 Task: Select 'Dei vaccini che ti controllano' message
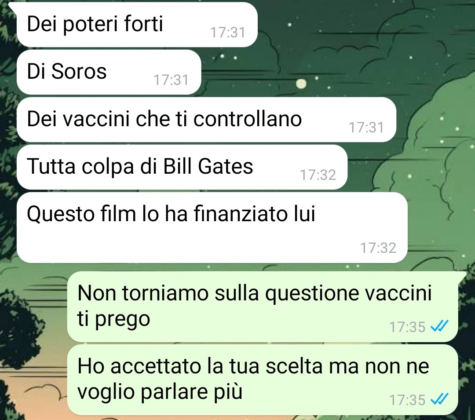[206, 120]
